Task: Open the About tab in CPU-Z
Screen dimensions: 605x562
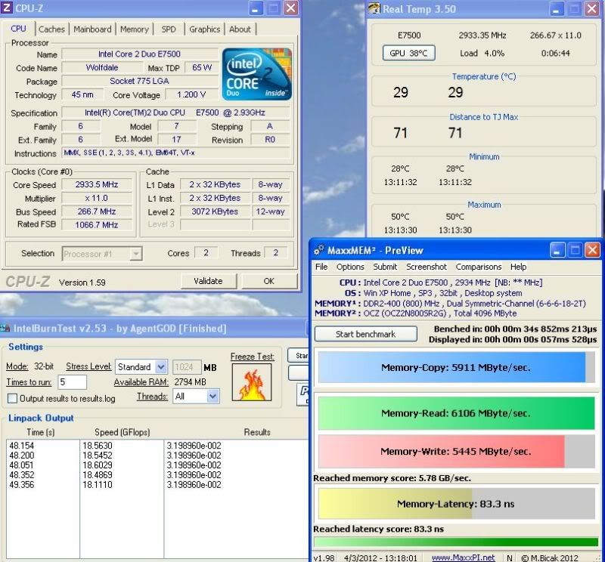Action: coord(240,29)
